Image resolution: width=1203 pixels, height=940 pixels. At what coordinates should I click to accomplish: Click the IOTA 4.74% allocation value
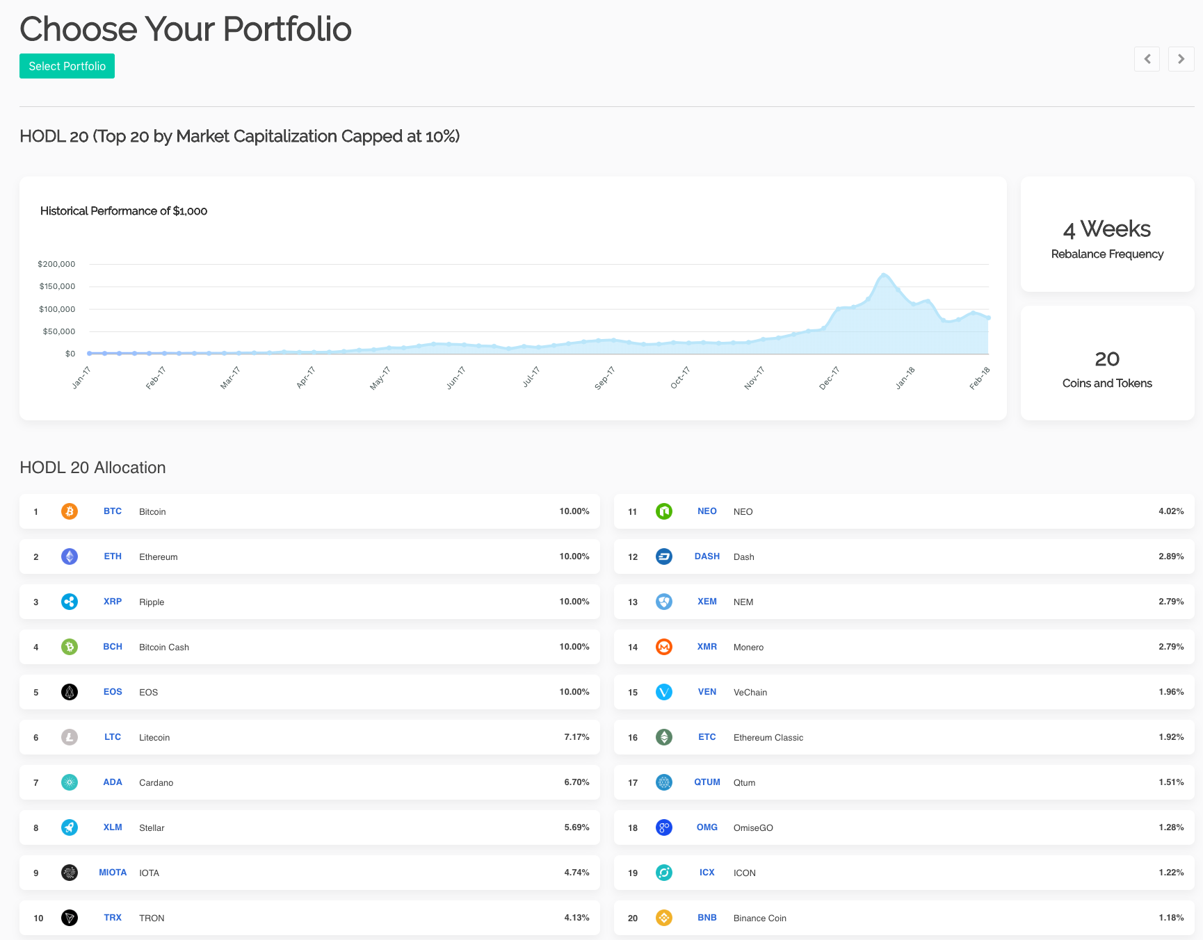(x=576, y=873)
